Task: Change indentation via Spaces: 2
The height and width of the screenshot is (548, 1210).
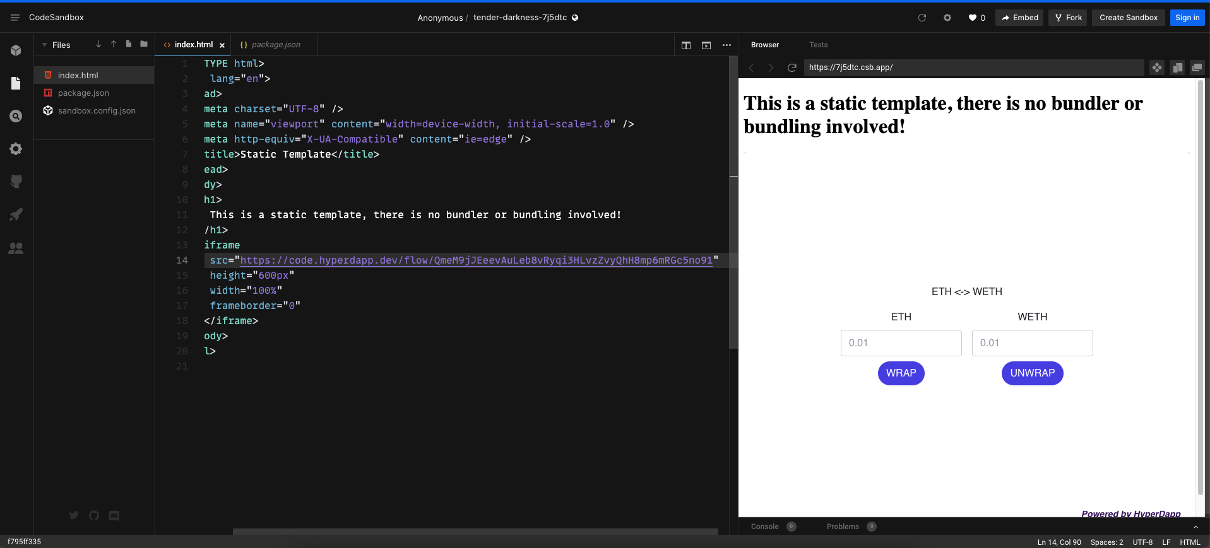Action: coord(1106,542)
